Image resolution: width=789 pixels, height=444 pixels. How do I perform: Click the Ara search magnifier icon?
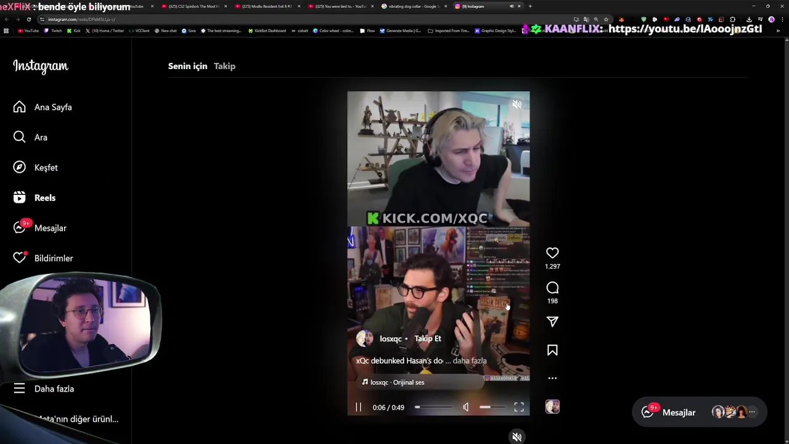point(20,138)
